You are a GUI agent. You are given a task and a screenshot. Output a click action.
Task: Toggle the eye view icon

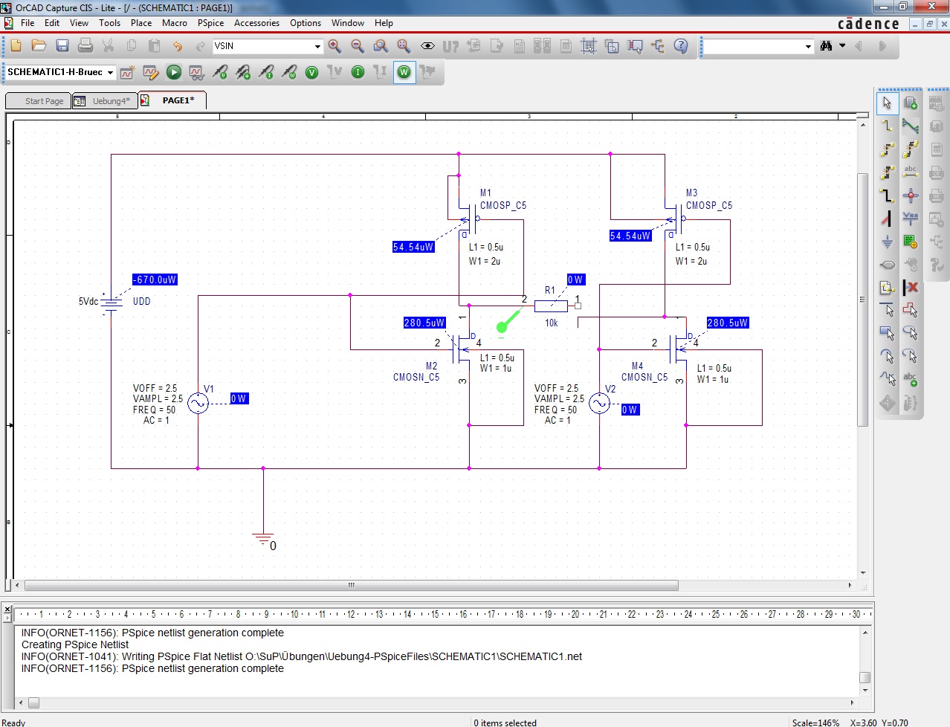(x=427, y=46)
